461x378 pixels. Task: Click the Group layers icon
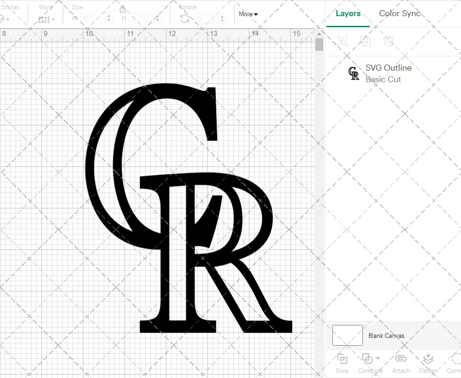(x=343, y=41)
